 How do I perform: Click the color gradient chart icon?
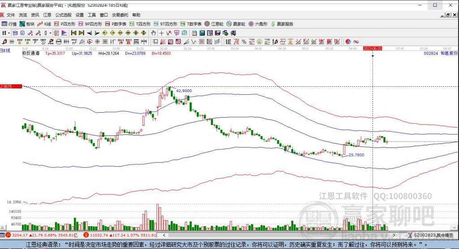pyautogui.click(x=65, y=33)
